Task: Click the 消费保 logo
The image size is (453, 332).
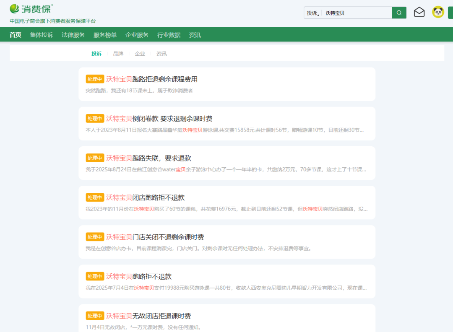Action: click(x=31, y=8)
